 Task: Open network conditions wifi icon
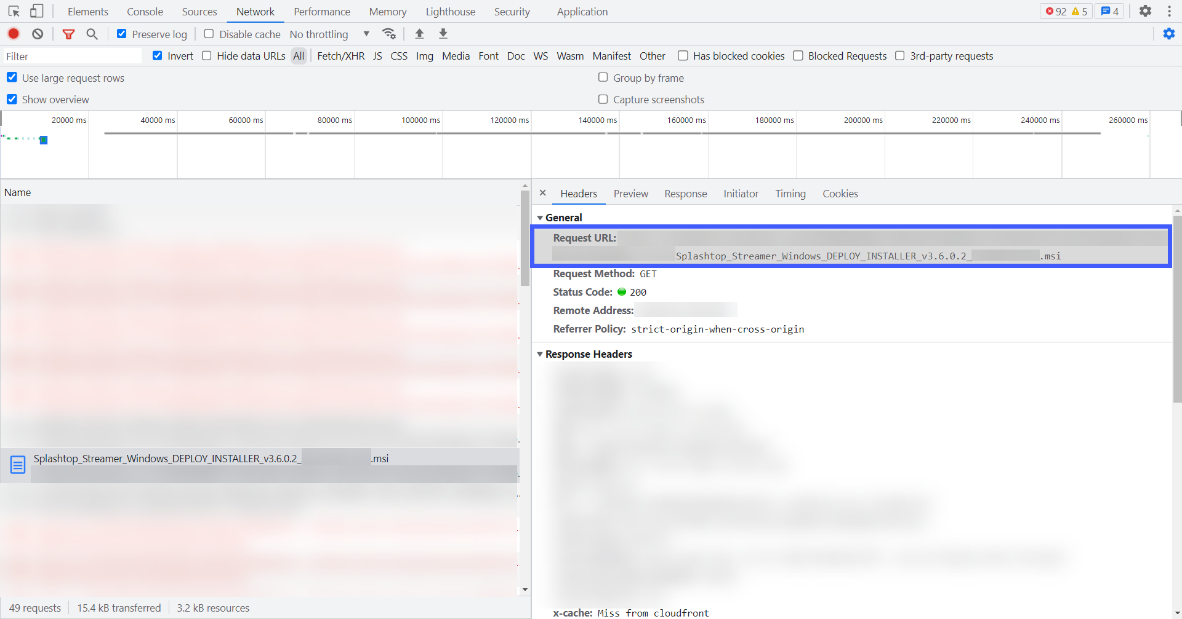pyautogui.click(x=389, y=34)
